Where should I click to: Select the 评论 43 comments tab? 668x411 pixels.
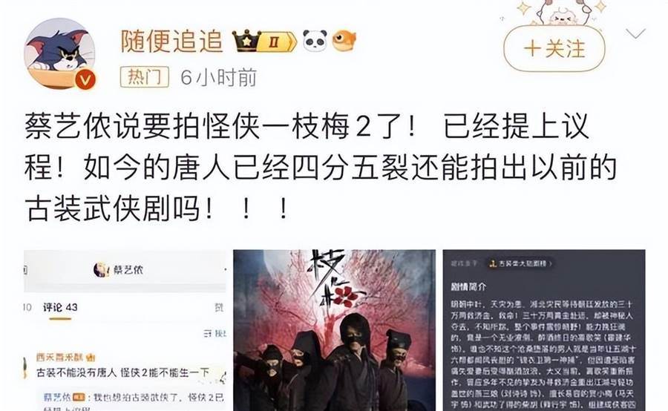click(60, 307)
